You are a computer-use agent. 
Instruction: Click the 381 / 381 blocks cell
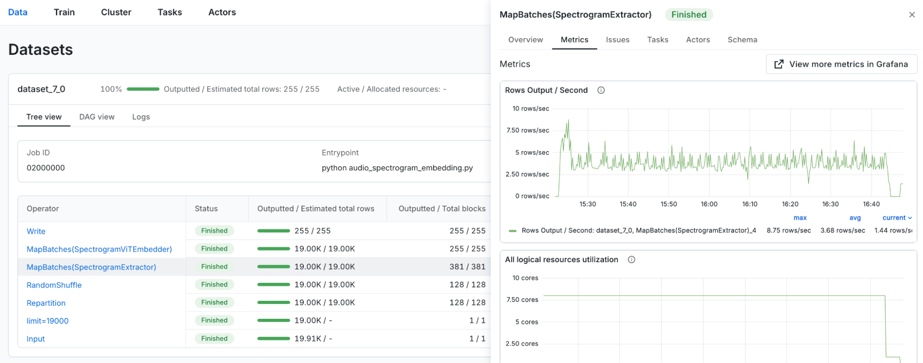tap(467, 267)
